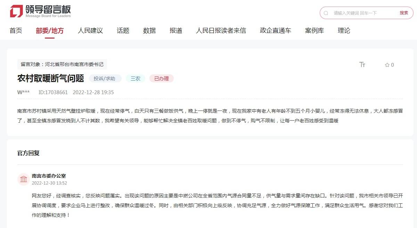Open 人民日报读者来信 section

221,31
